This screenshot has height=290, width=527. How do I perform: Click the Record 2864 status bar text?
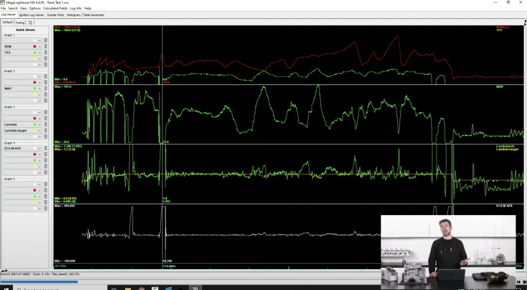[x=40, y=274]
